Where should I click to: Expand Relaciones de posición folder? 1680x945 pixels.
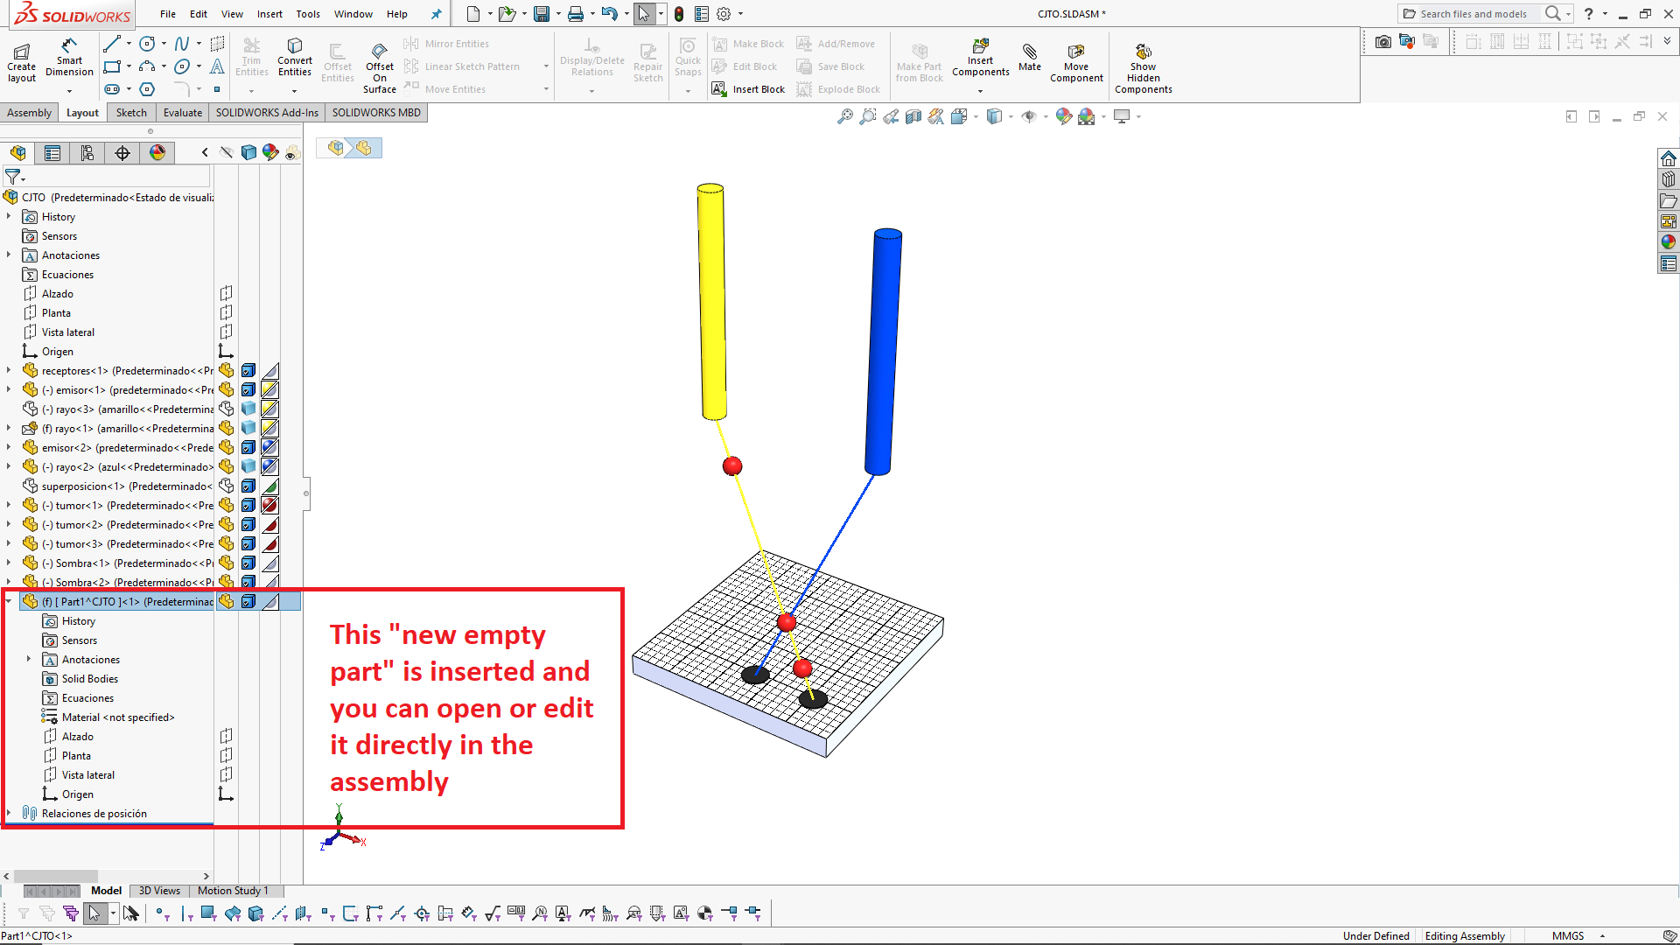9,813
